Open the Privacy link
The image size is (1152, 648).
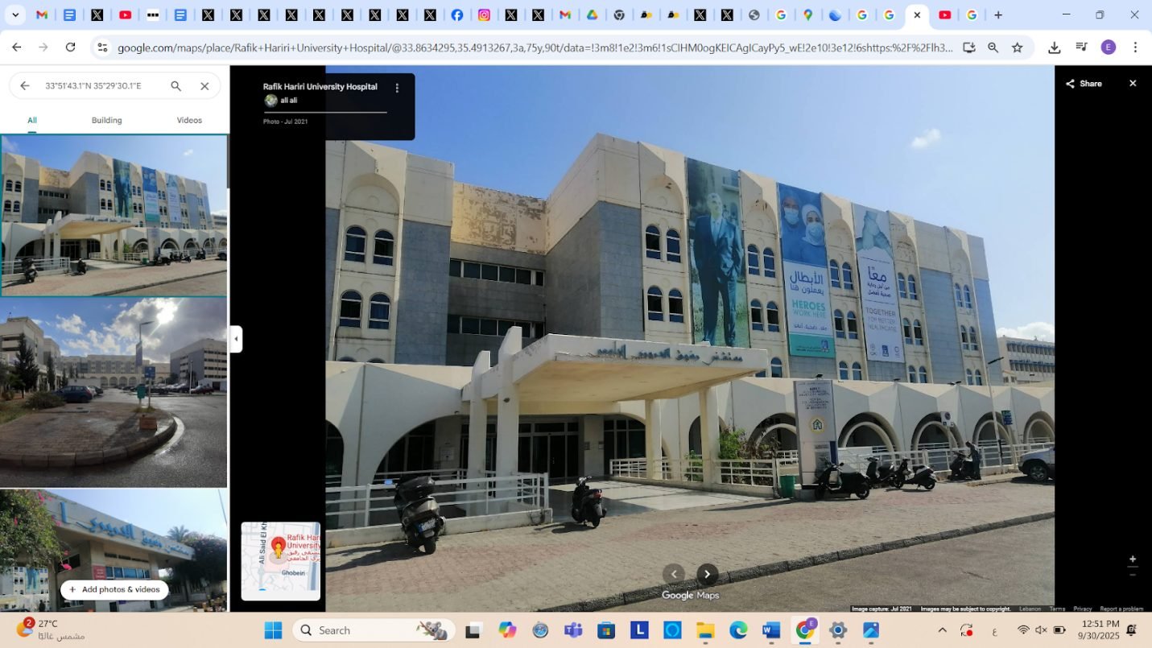point(1082,609)
